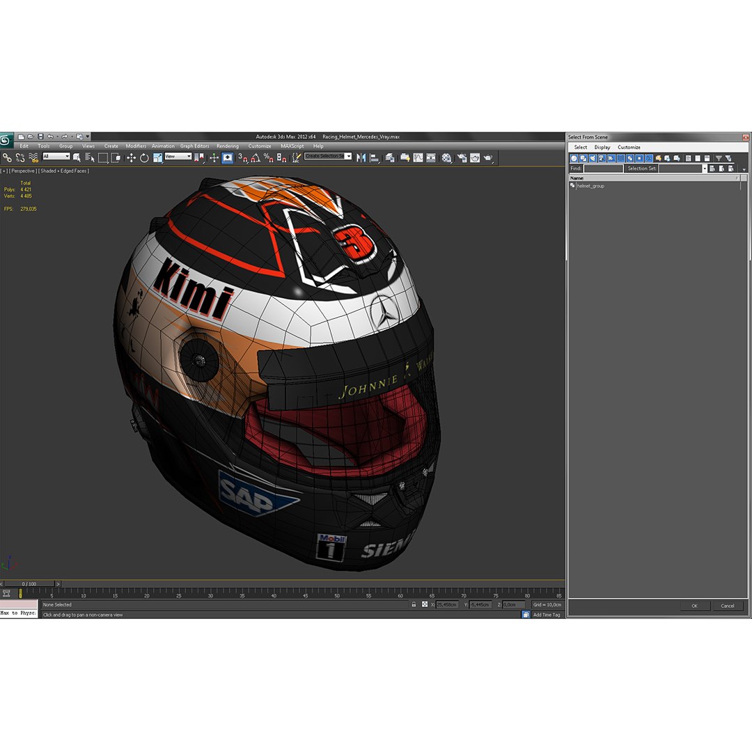Image resolution: width=752 pixels, height=752 pixels.
Task: Open the MAXScript menu
Action: pyautogui.click(x=292, y=146)
